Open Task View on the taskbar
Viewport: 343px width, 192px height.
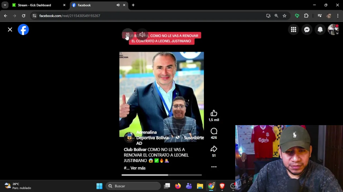pos(167,186)
